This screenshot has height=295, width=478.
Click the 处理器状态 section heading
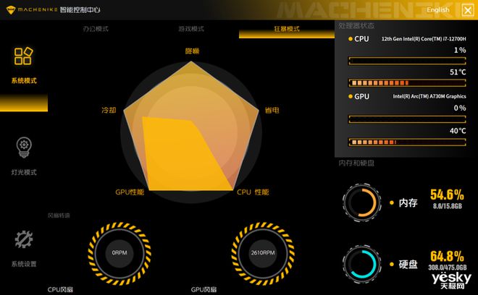pos(356,26)
